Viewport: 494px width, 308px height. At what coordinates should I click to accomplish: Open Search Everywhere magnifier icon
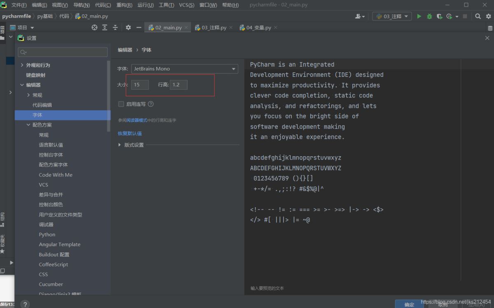pyautogui.click(x=478, y=16)
